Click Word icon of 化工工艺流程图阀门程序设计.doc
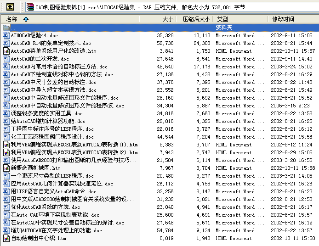This screenshot has height=246, width=319. pos(6,137)
